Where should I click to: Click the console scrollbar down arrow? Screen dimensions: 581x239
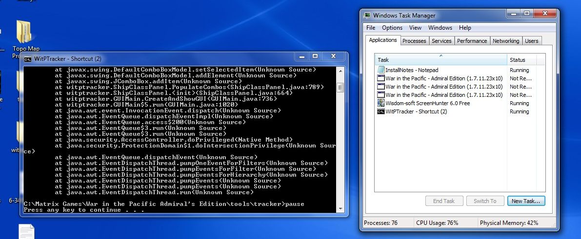click(341, 209)
